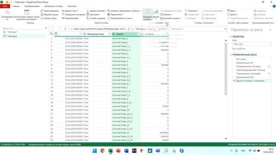
Task: Confirm the formula with checkmark icon
Action: 60,29
